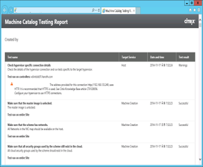203x167 pixels.
Task: Close the Machine Catalog Testing tab
Action: (x=134, y=11)
